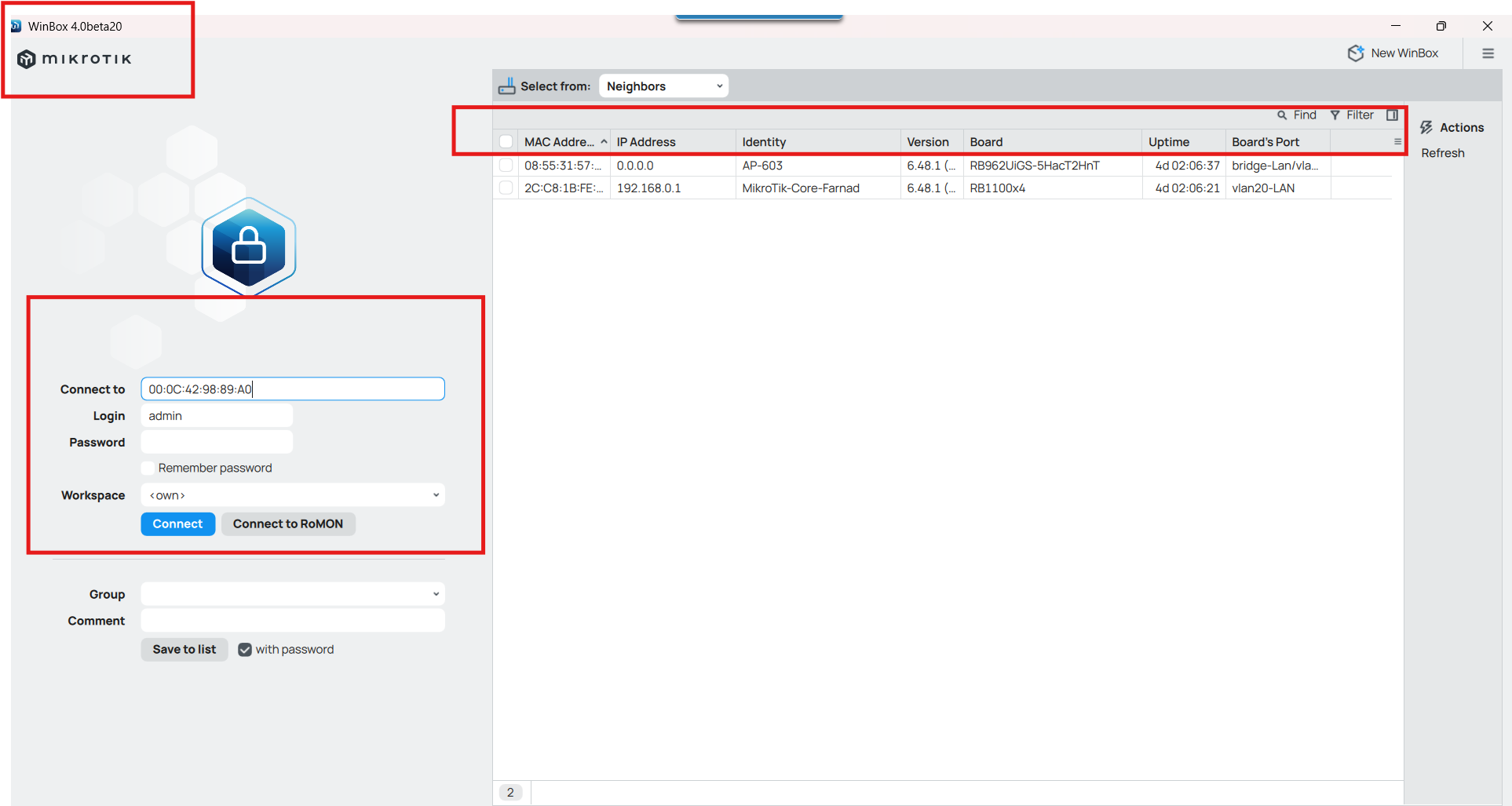
Task: Click the Board column header
Action: [1053, 142]
